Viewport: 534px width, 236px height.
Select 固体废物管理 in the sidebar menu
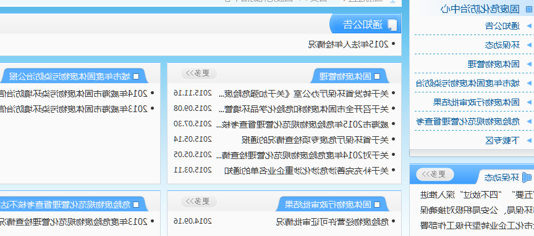tap(493, 64)
